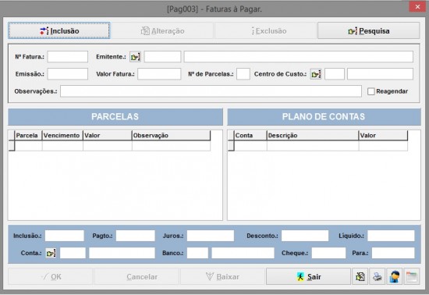
Task: Focus the Juros field
Action: click(x=211, y=236)
